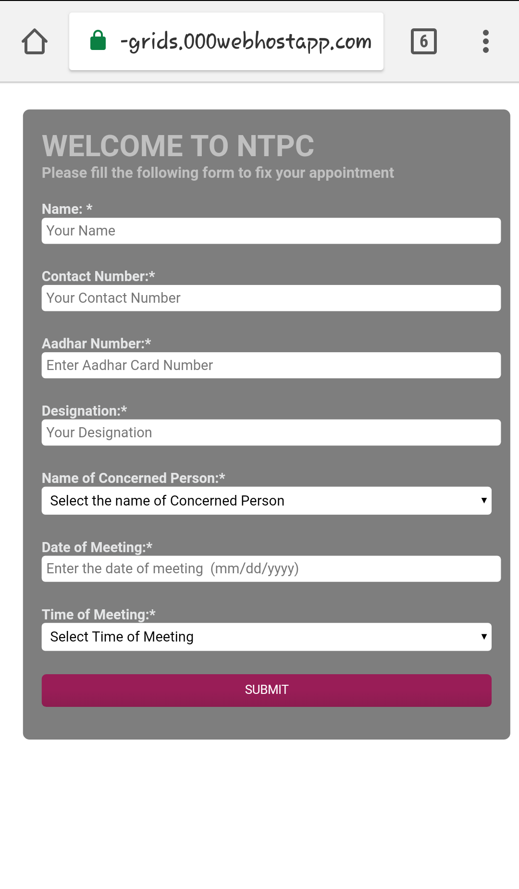Viewport: 519px width, 889px height.
Task: Select the webhostapp.com address bar
Action: [x=226, y=41]
